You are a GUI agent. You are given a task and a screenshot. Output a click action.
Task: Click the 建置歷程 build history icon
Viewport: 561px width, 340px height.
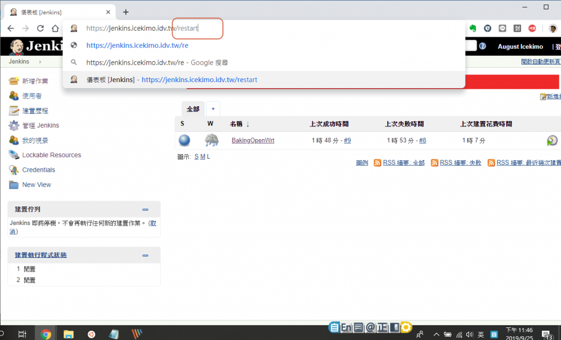pyautogui.click(x=14, y=111)
